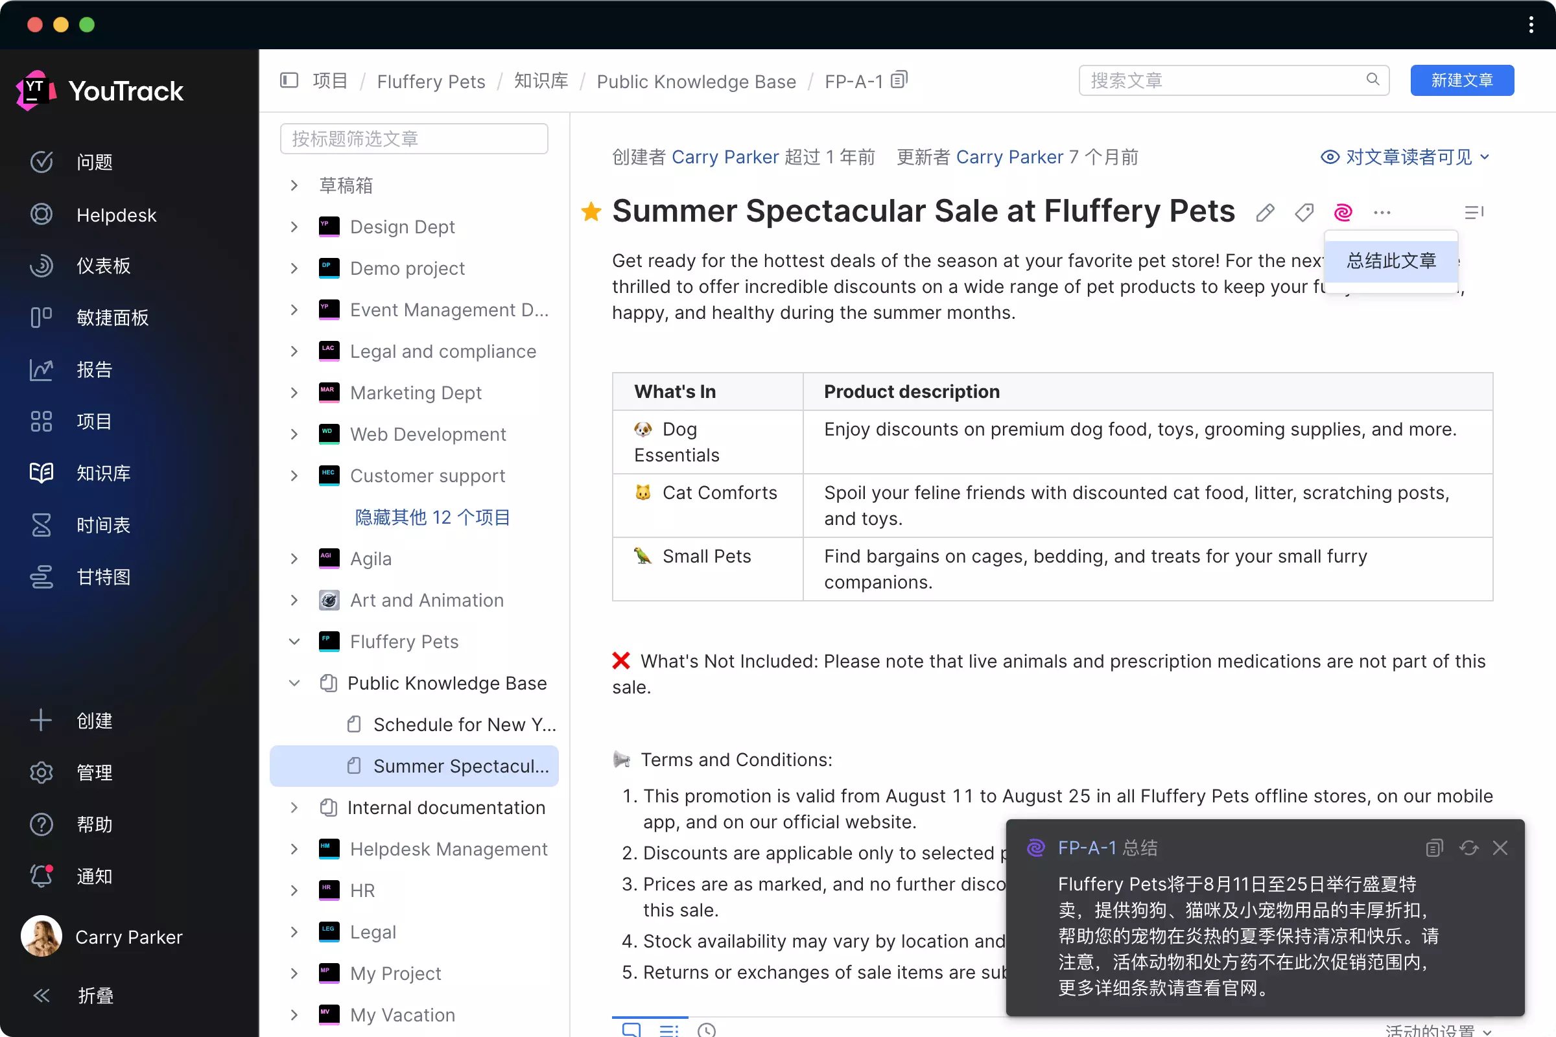Click the 搜索文章 search field
The width and height of the screenshot is (1556, 1037).
click(x=1224, y=80)
